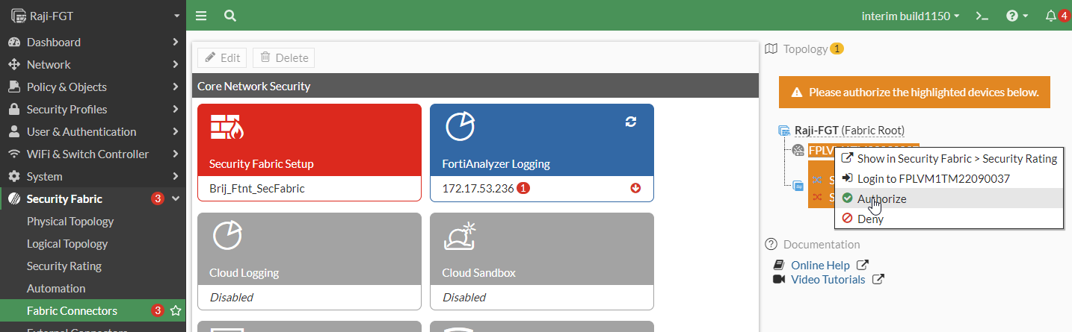Click red down-arrow status icon on FortiAnalyzer card
1072x332 pixels.
pos(636,189)
